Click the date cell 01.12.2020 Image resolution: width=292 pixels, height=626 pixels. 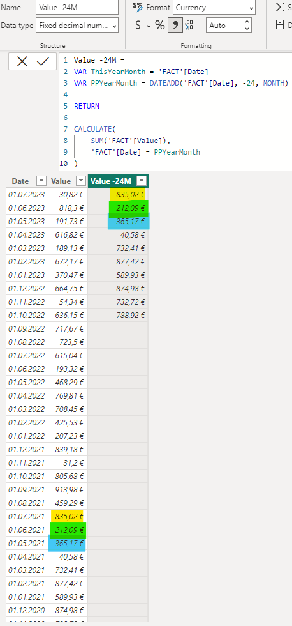pyautogui.click(x=27, y=610)
